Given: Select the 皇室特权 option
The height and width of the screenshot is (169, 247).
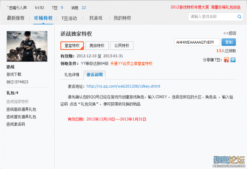Looking at the screenshot, I should click(x=72, y=45).
